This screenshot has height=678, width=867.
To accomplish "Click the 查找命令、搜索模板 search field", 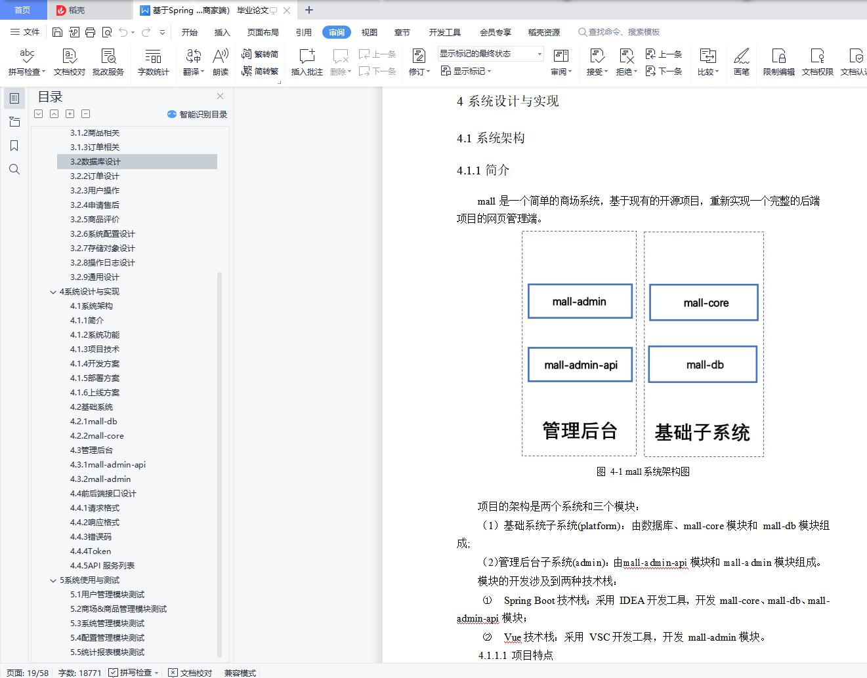I will [x=619, y=32].
